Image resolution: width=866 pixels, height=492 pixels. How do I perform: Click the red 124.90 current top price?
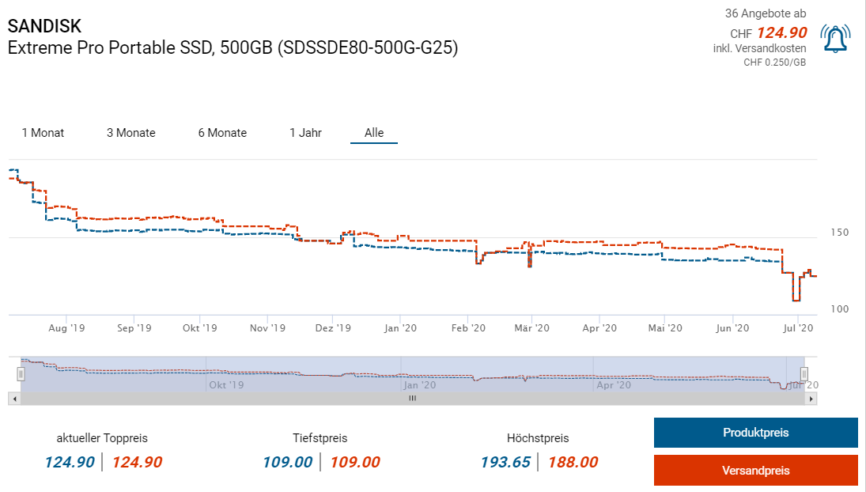point(137,462)
